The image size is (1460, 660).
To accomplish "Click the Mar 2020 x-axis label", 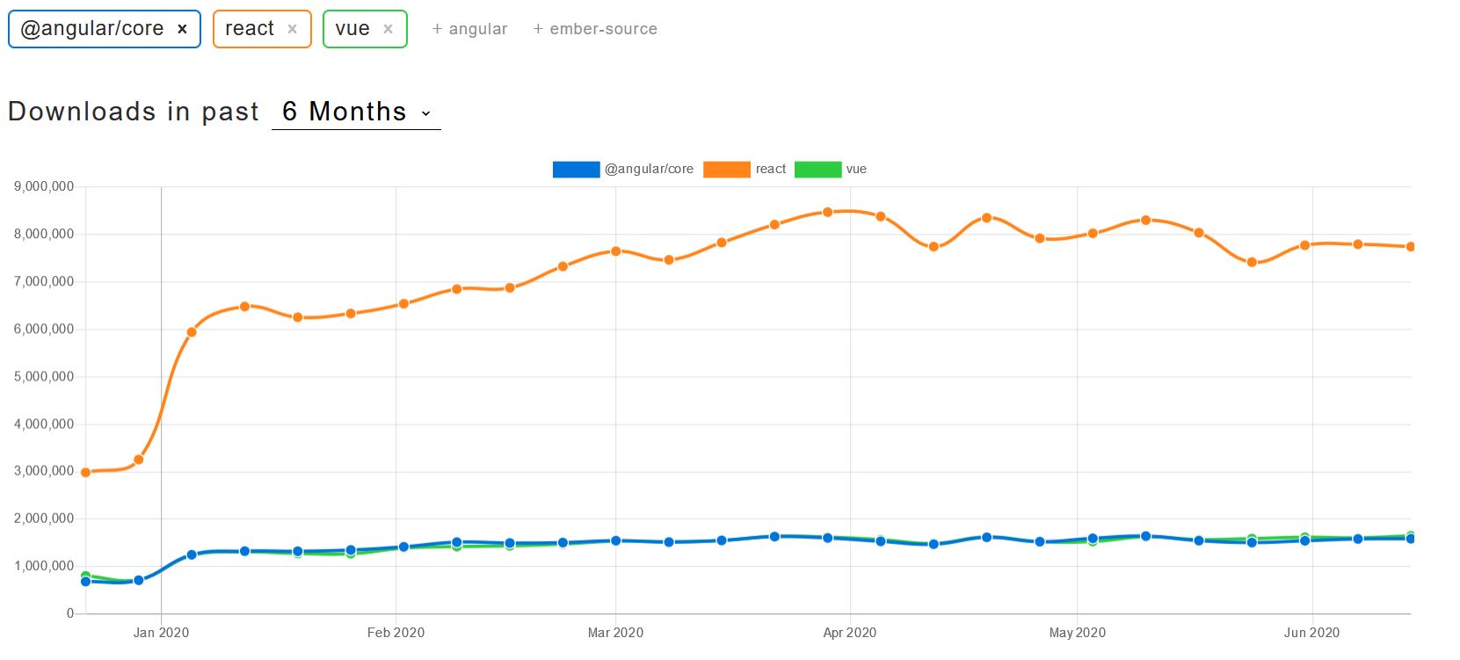I will (615, 633).
